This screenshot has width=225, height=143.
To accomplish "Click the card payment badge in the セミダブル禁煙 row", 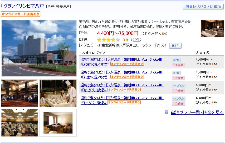I will point(124,89).
